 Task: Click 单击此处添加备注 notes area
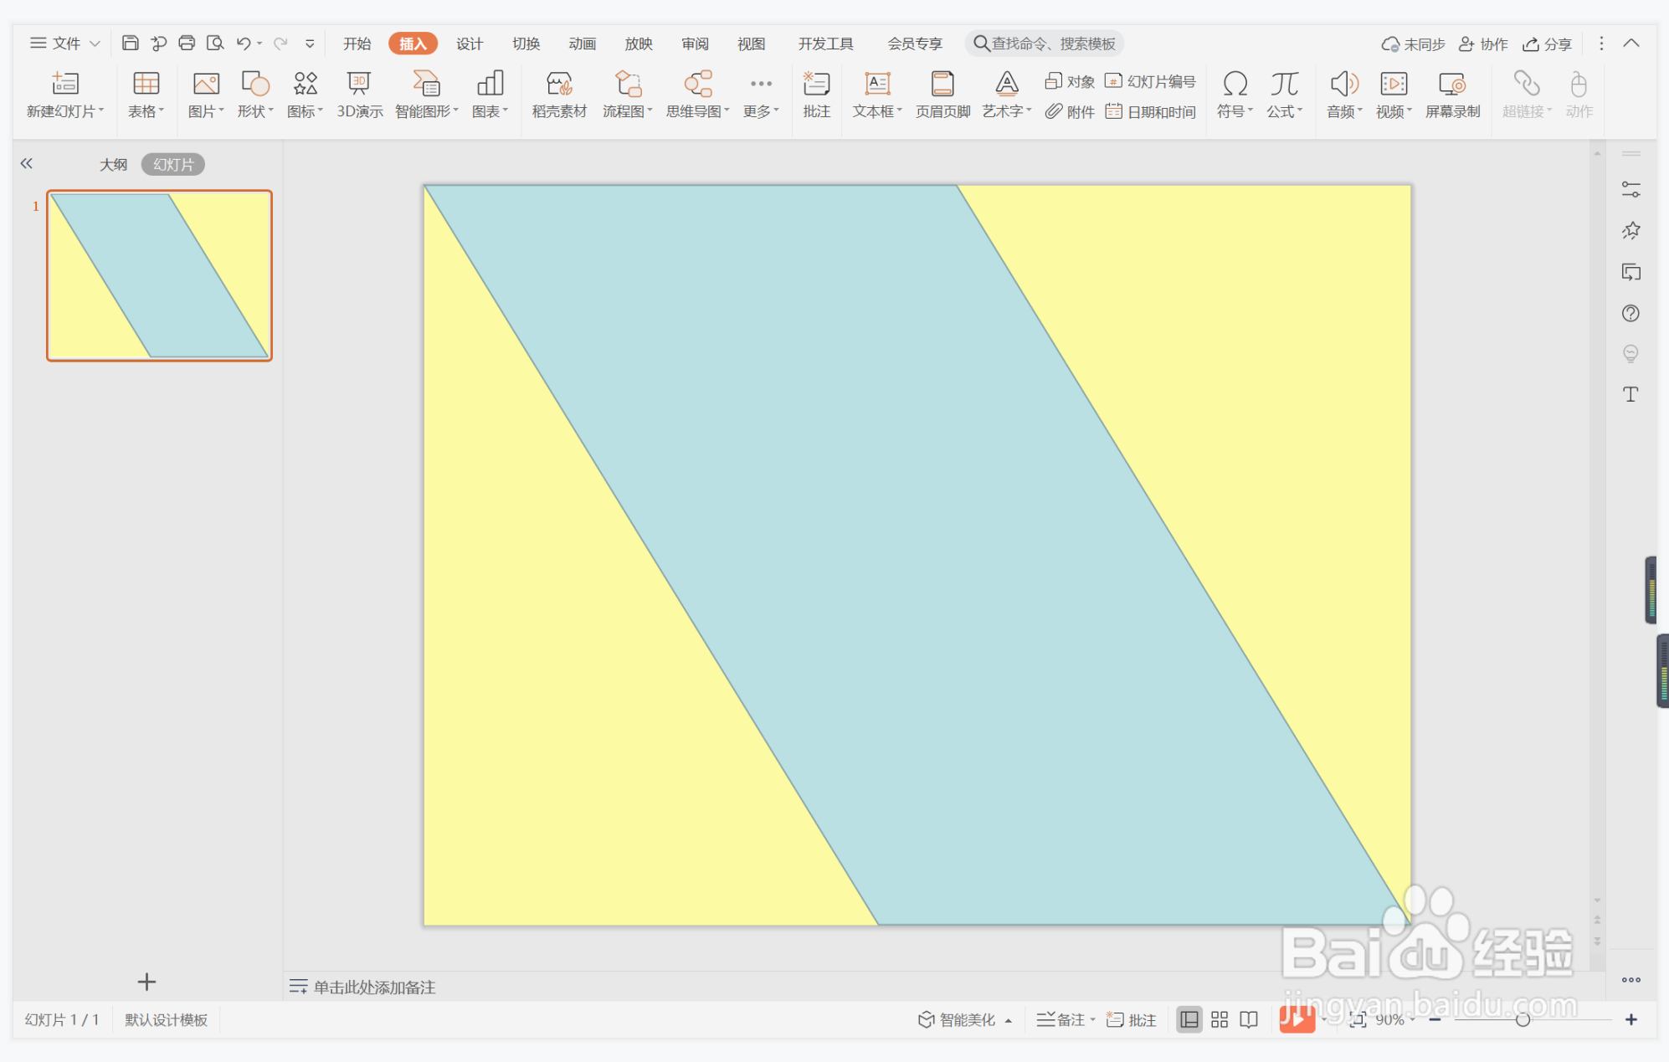[374, 987]
